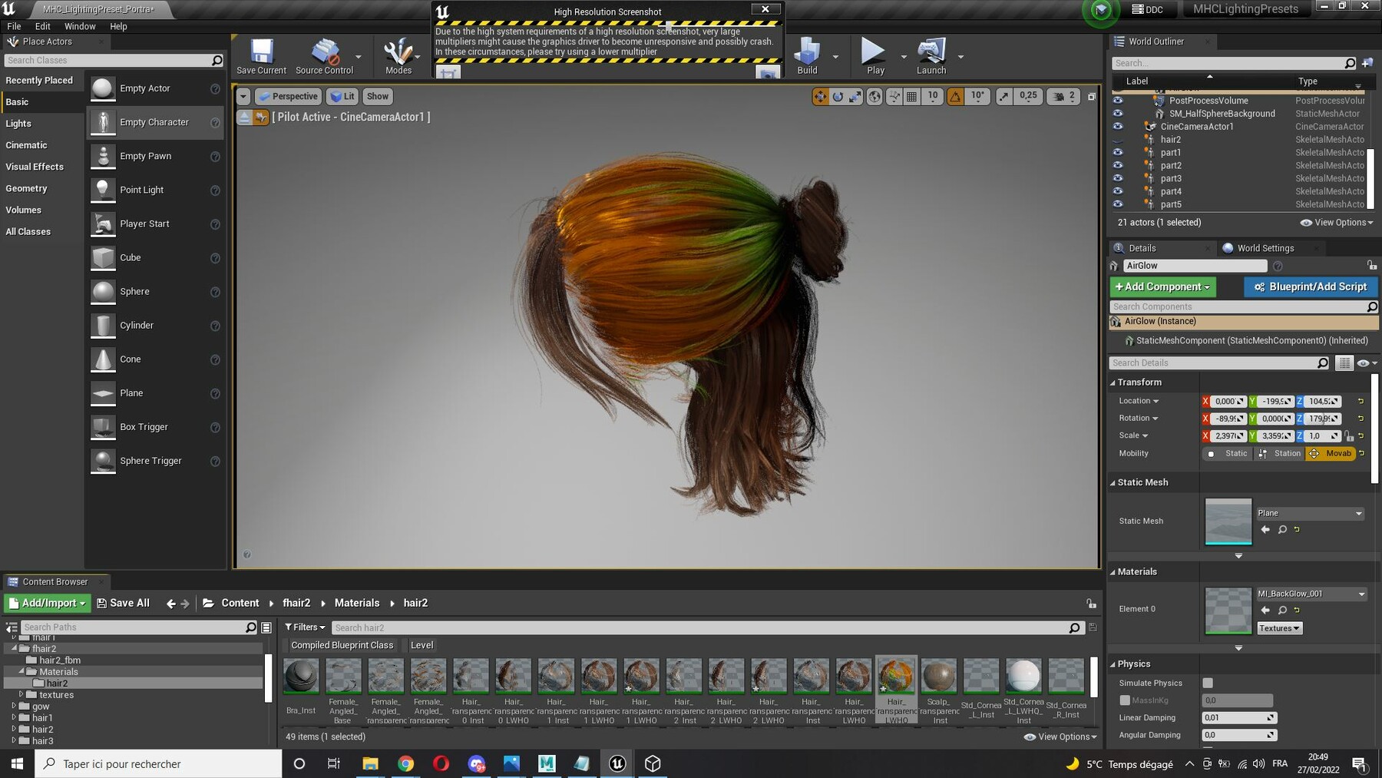Select the translate gizmo tool in viewport
The height and width of the screenshot is (778, 1382).
coord(820,96)
